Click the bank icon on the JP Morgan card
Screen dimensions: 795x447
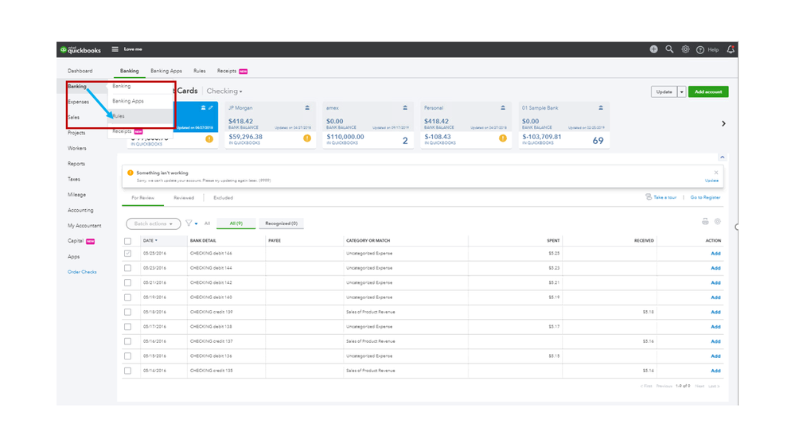[x=307, y=108]
